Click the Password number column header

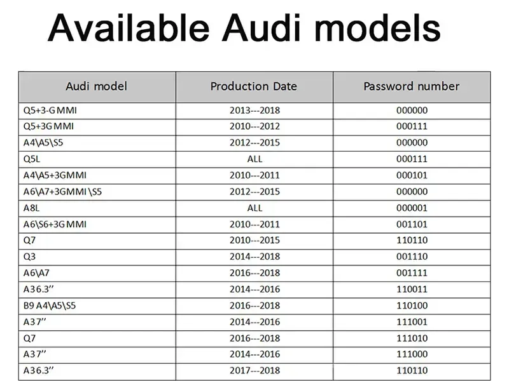412,87
